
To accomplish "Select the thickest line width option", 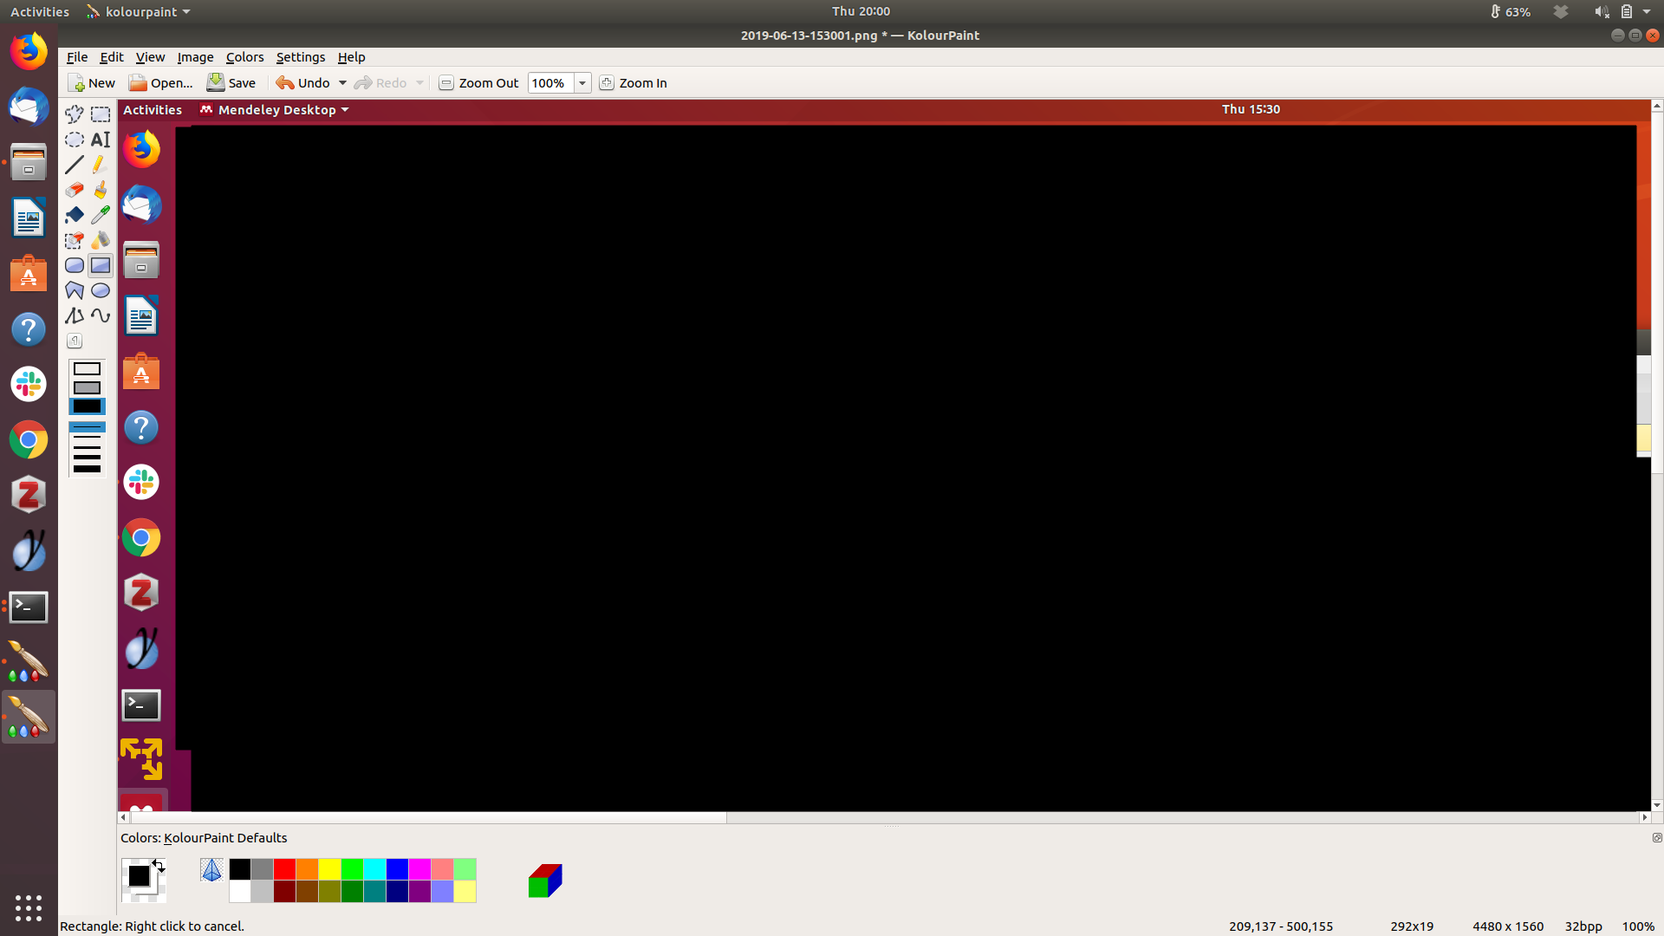I will 87,469.
